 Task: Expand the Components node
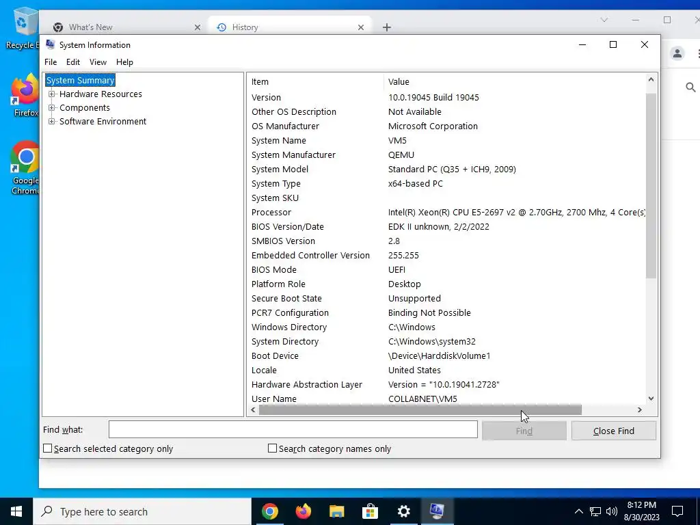click(52, 107)
